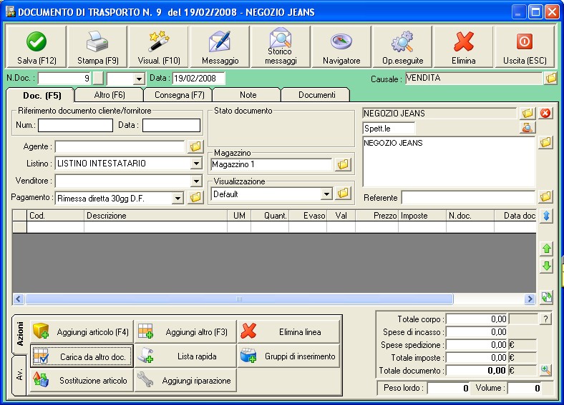Click Sostituzione articolo button

click(82, 380)
